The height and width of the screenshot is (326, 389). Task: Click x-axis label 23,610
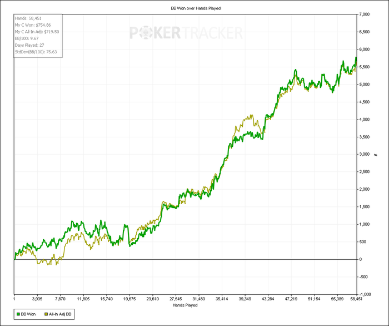tap(153, 299)
